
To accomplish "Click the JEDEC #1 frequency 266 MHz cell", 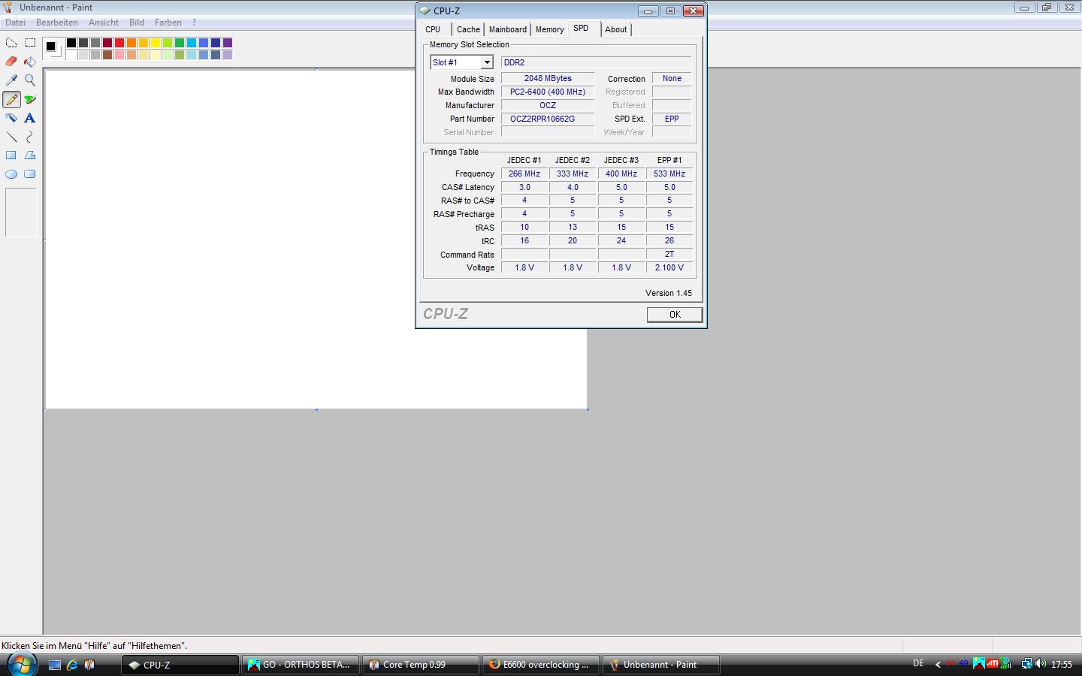I will [x=524, y=174].
